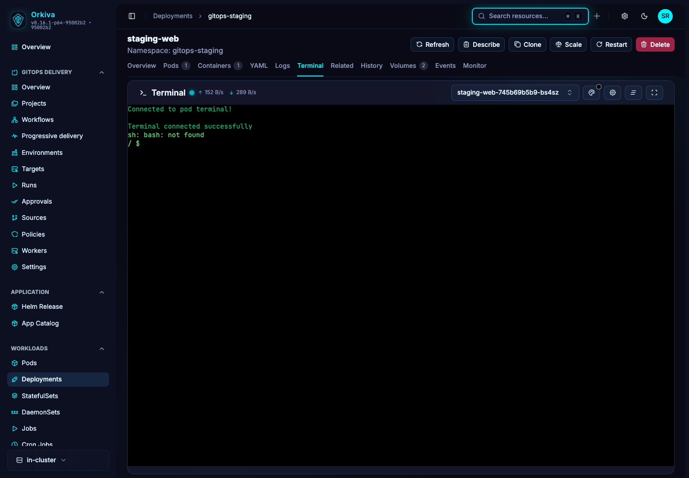
Task: Open the pod selector staging-web-745b69b5b9-bs4sz
Action: point(515,93)
